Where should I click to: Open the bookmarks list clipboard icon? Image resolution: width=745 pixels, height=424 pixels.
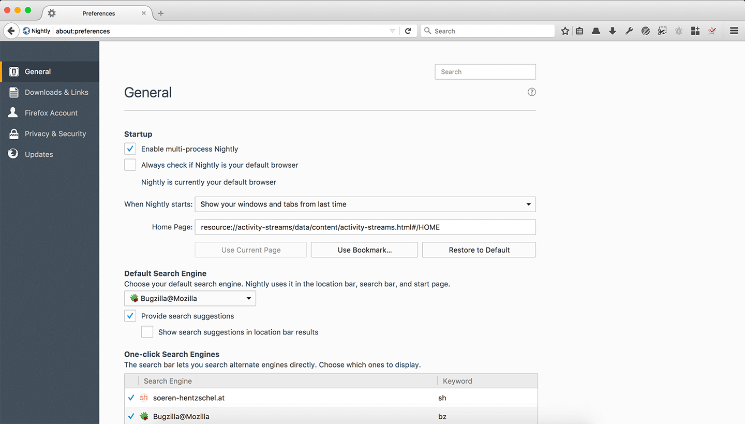tap(579, 31)
